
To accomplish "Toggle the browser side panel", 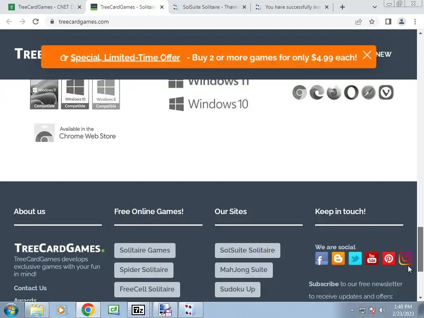I will pos(388,22).
